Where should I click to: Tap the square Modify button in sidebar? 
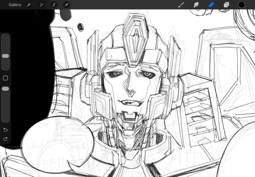pyautogui.click(x=5, y=78)
